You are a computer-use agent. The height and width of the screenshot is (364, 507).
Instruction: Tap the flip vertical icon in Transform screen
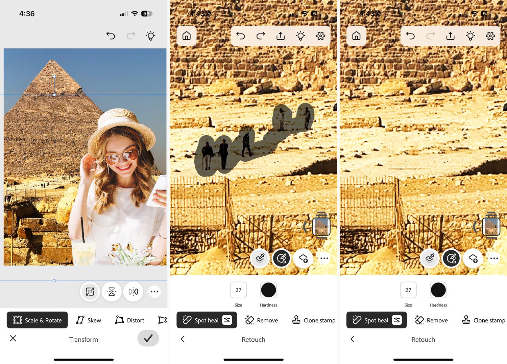click(x=112, y=292)
